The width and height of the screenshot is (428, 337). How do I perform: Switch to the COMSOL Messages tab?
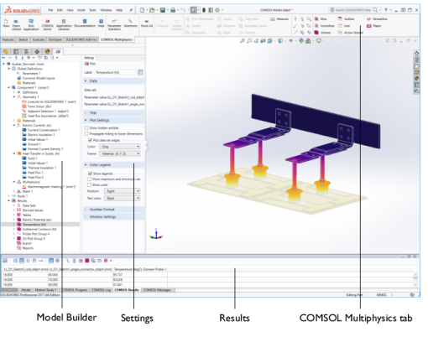[x=157, y=290]
